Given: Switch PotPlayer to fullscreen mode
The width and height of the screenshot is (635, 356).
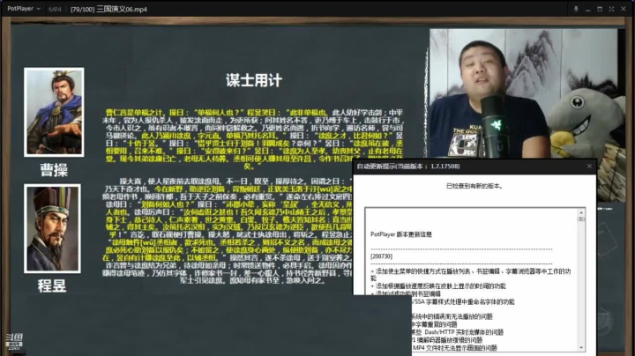Looking at the screenshot, I should (x=611, y=9).
